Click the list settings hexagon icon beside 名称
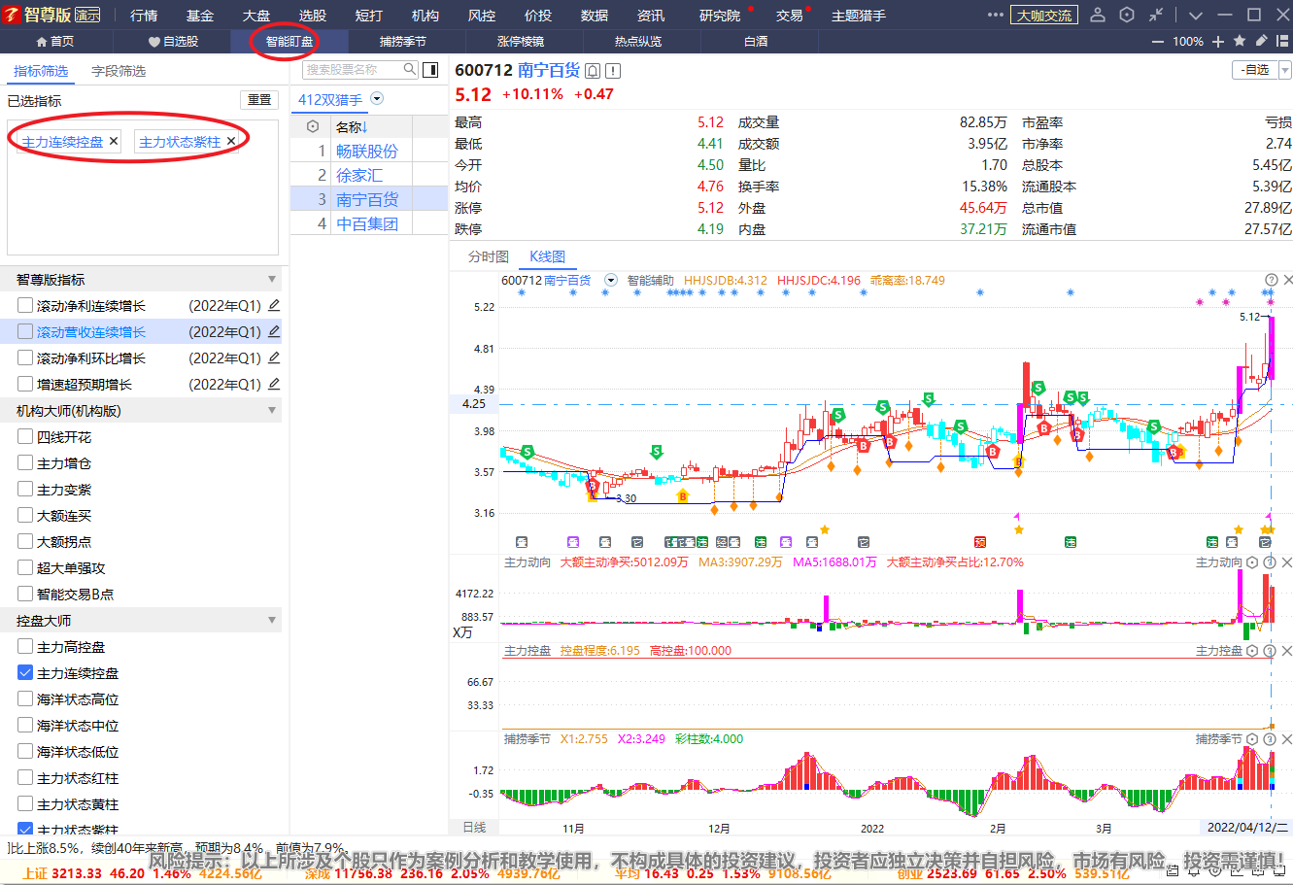This screenshot has height=885, width=1293. click(312, 126)
